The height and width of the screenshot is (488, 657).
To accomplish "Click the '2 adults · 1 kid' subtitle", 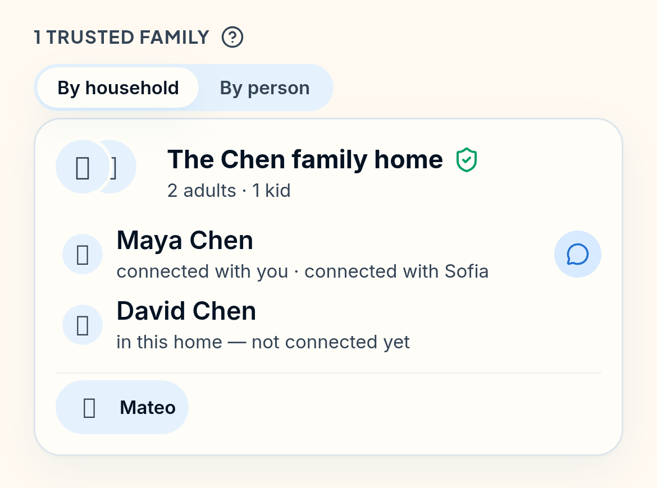I will click(229, 191).
